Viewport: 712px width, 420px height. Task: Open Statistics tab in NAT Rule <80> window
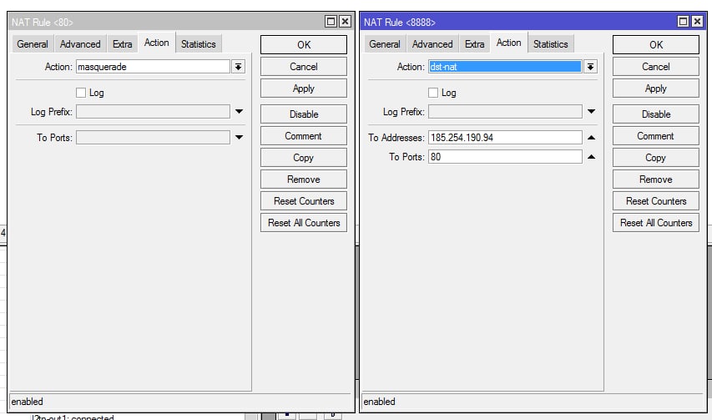coord(199,44)
